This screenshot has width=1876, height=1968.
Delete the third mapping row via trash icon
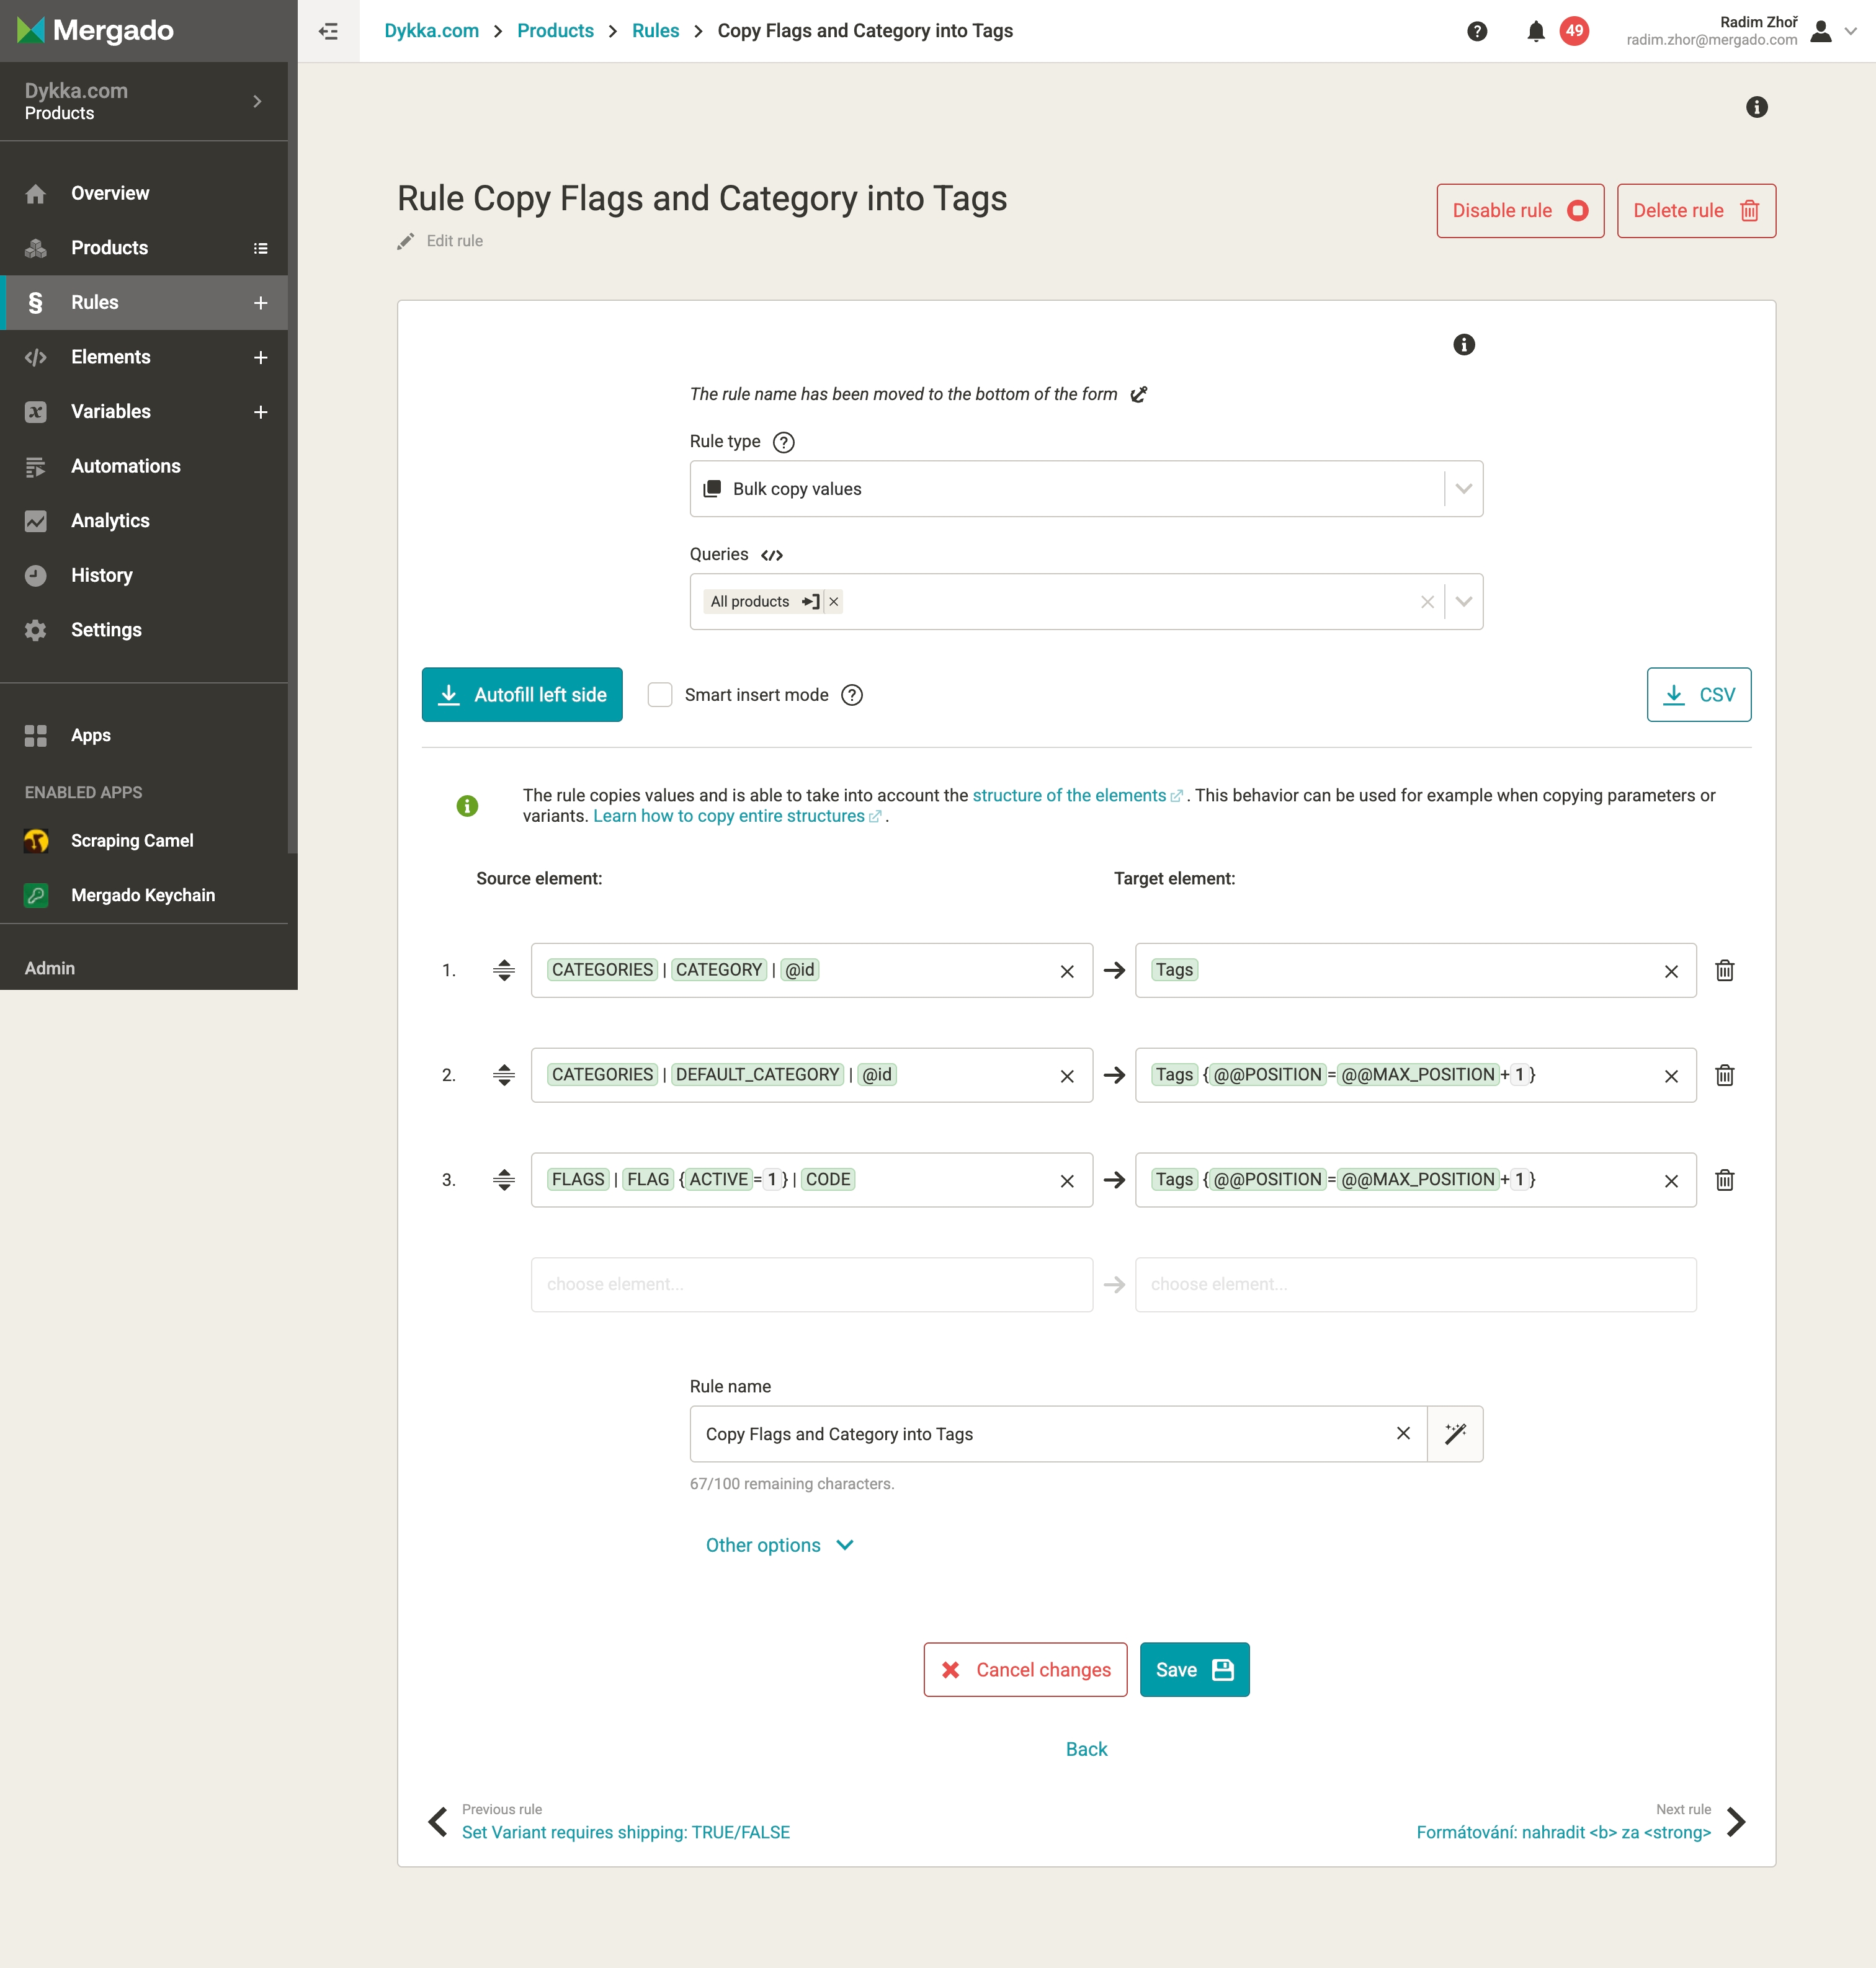[1725, 1180]
